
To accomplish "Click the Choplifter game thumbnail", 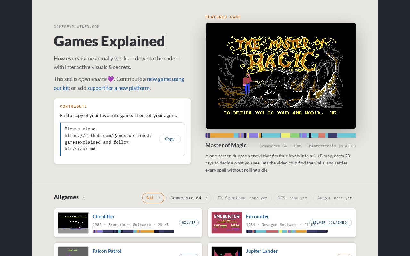I will coord(73,223).
